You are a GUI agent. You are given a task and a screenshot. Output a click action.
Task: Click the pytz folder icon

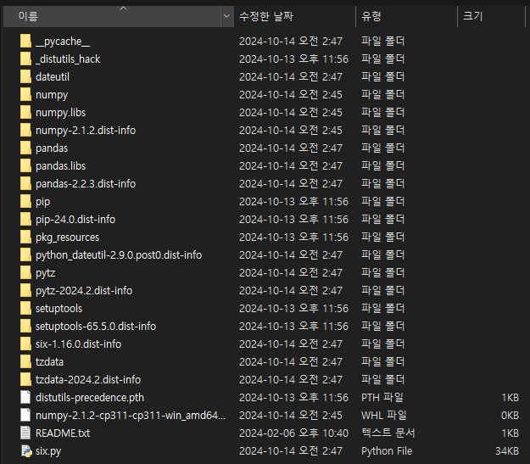click(x=25, y=272)
